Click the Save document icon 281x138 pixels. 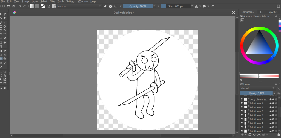pyautogui.click(x=14, y=6)
